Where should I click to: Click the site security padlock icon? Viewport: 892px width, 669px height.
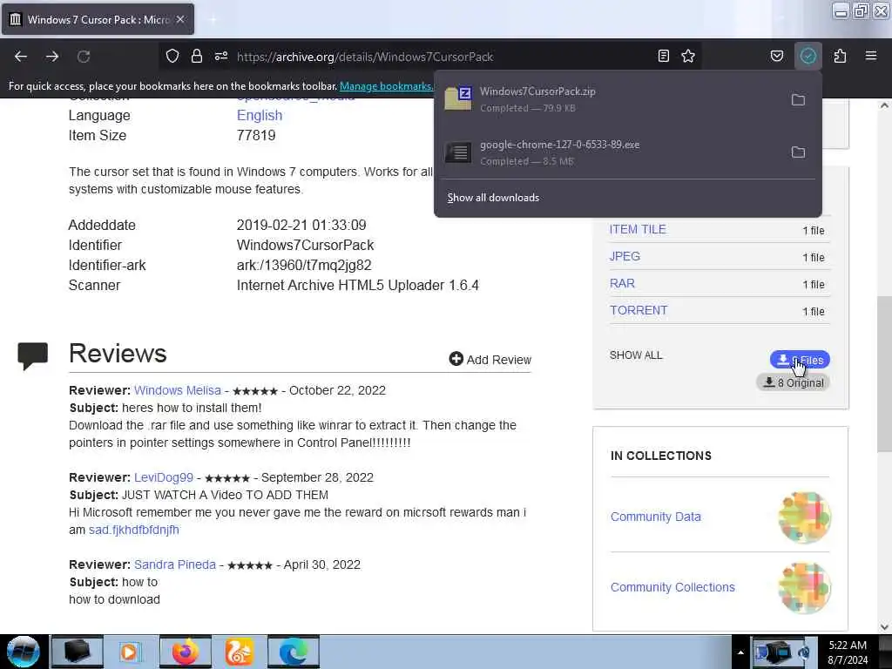[197, 56]
